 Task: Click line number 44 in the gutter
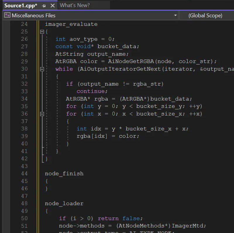(24, 174)
